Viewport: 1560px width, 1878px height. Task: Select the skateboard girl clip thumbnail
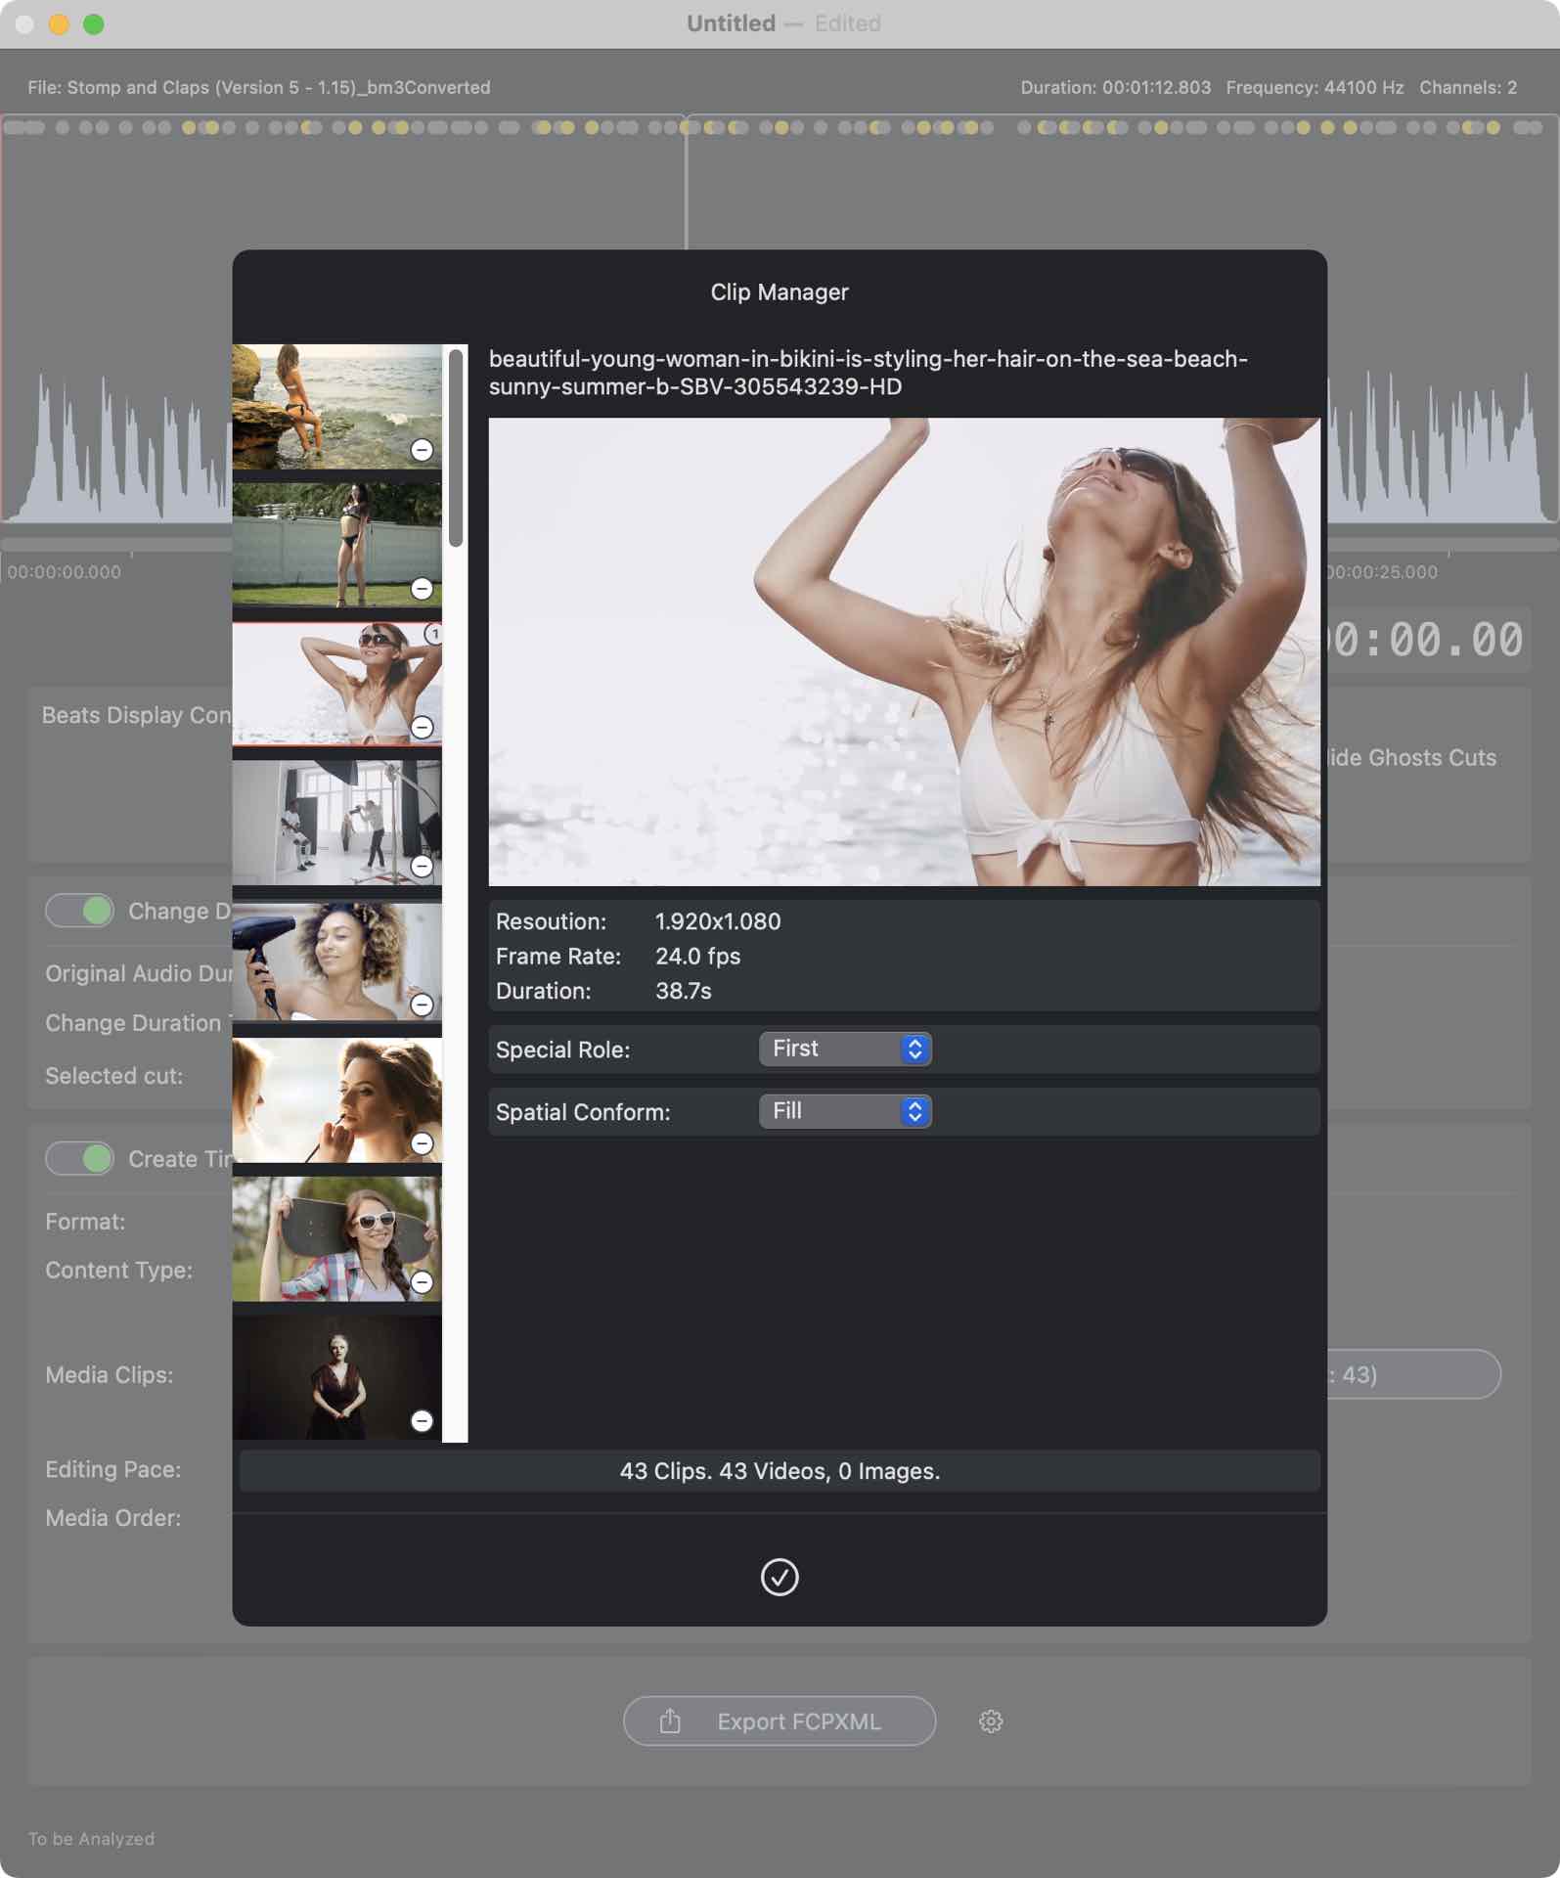point(337,1239)
